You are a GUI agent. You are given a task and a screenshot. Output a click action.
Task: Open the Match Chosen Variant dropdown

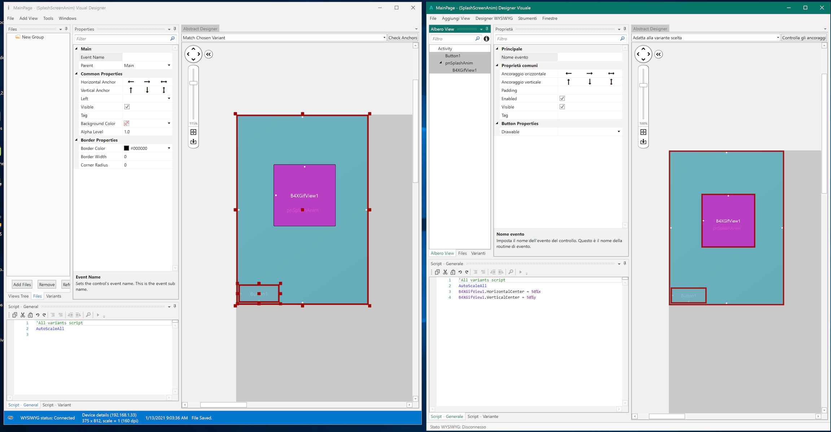[384, 38]
